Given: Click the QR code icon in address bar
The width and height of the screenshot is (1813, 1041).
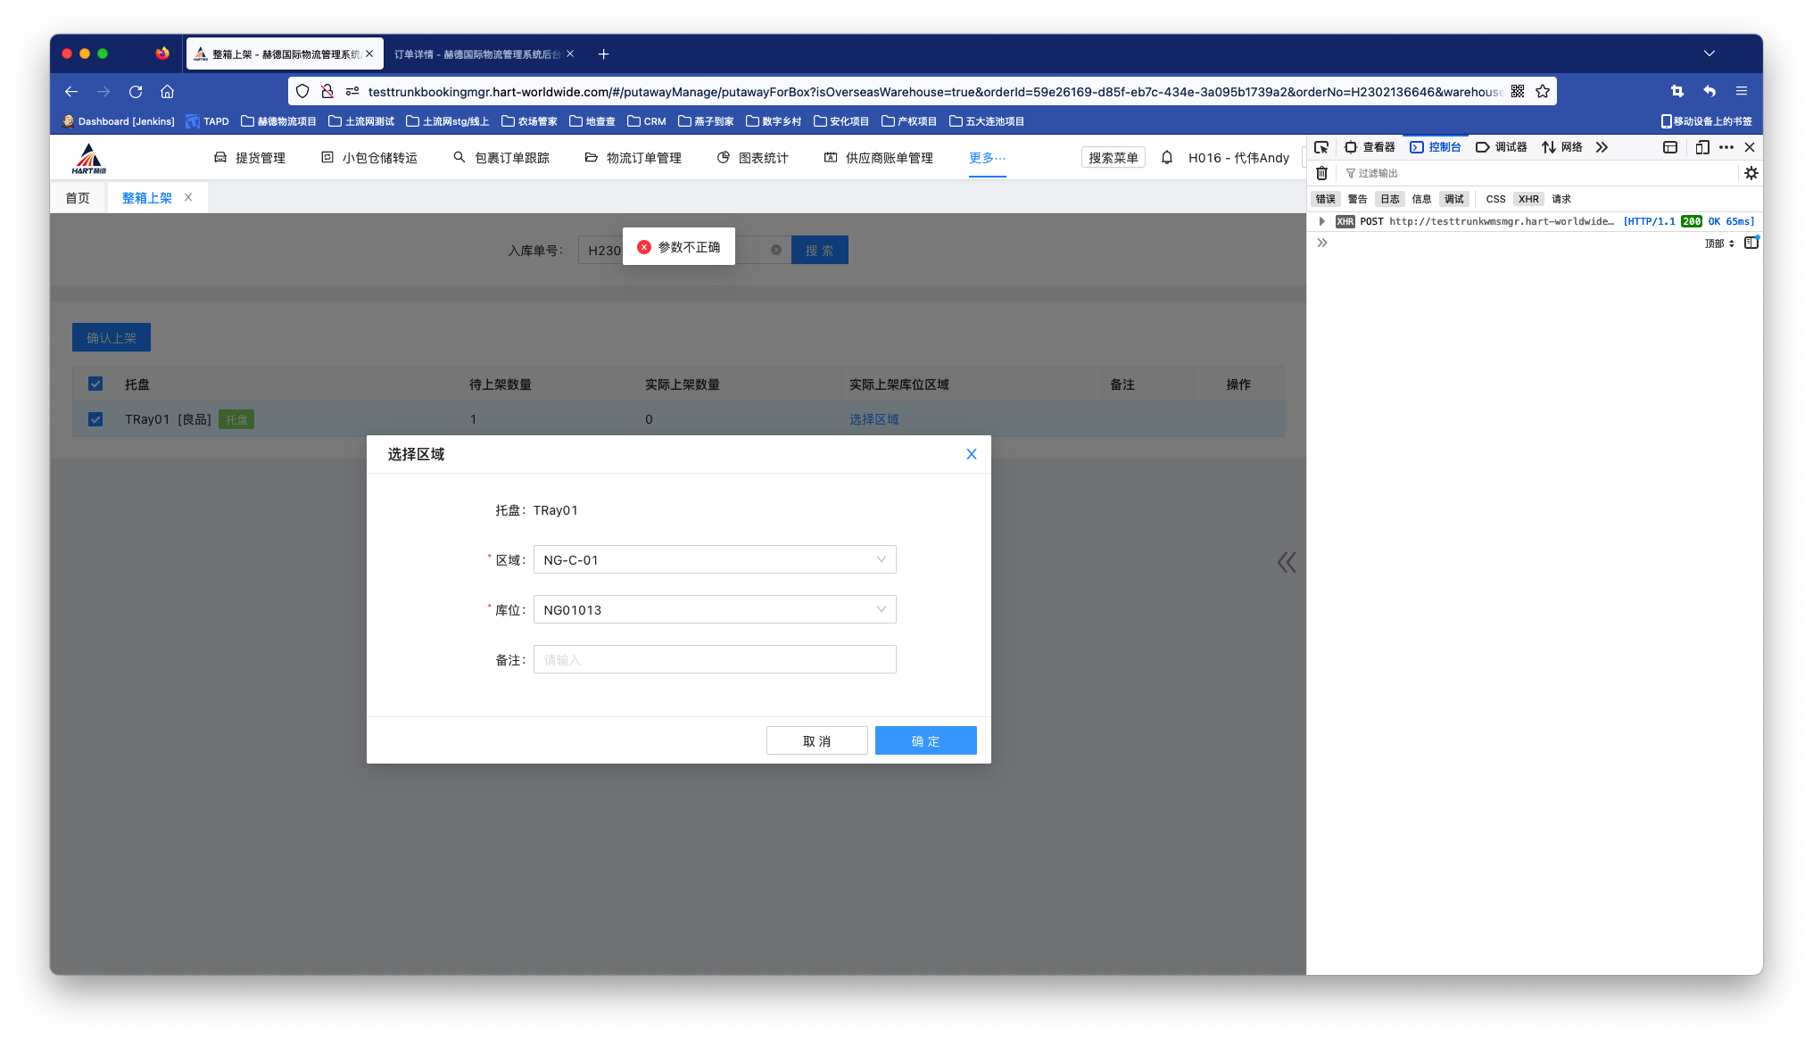Looking at the screenshot, I should pyautogui.click(x=1518, y=91).
